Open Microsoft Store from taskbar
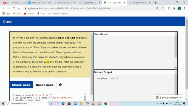 click(69, 104)
